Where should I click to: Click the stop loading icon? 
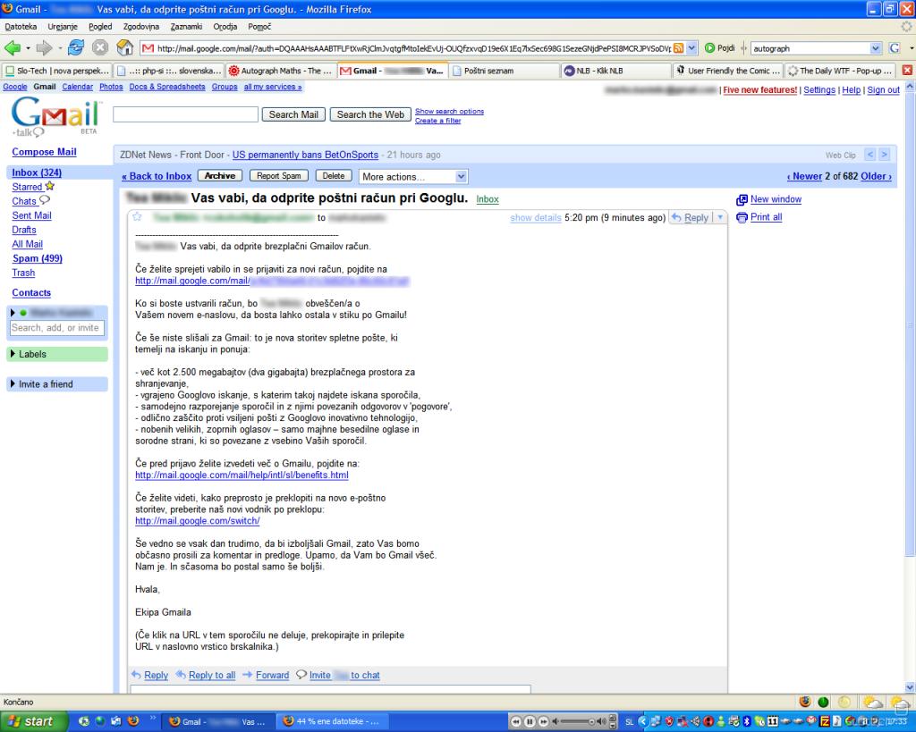coord(102,47)
